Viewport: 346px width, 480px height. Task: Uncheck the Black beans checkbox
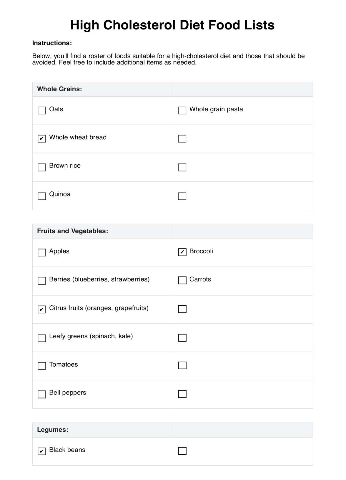[x=42, y=451]
